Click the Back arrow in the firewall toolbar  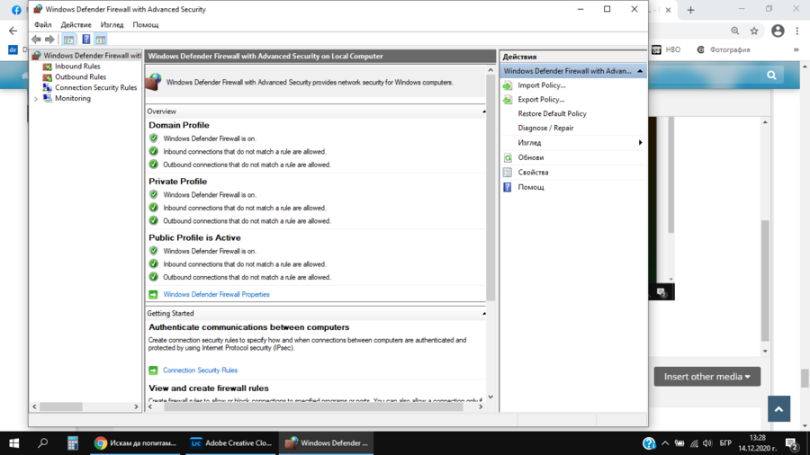click(x=36, y=40)
